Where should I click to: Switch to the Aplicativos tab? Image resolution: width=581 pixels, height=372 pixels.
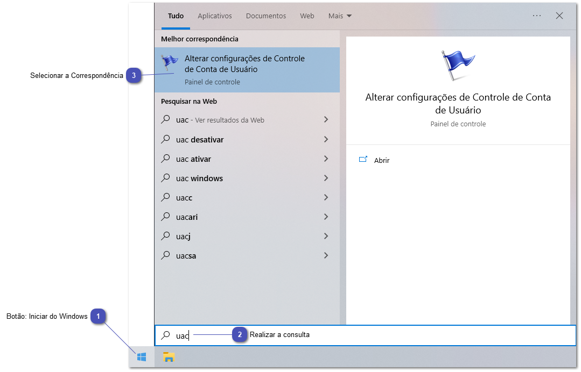click(x=215, y=16)
